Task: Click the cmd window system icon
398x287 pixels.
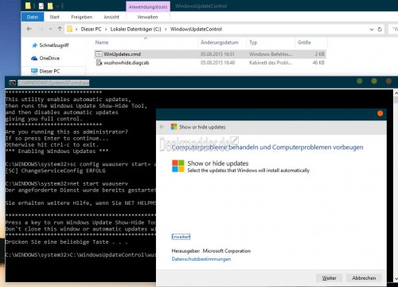Action: pyautogui.click(x=12, y=83)
